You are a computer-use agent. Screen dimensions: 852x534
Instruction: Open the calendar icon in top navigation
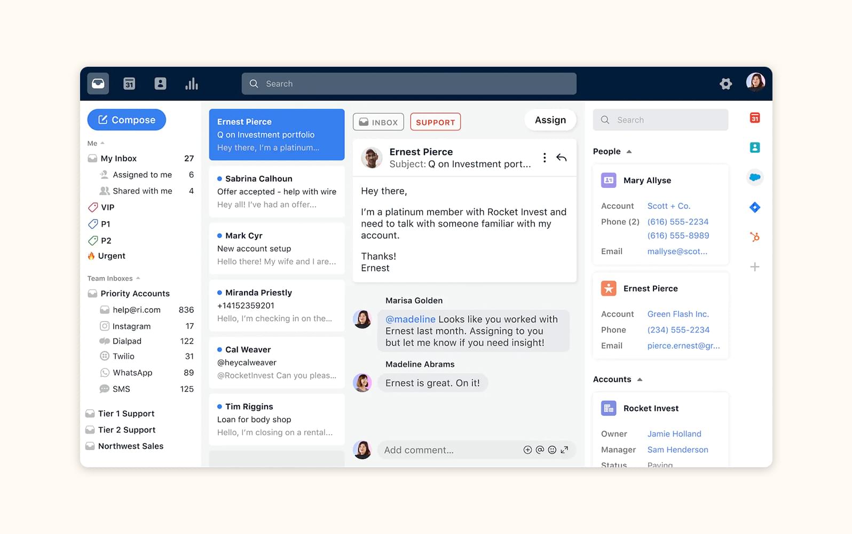129,84
